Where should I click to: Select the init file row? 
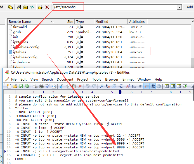(77, 37)
